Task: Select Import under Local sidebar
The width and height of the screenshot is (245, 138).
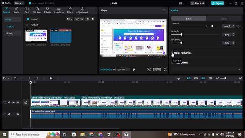Action: point(10,26)
